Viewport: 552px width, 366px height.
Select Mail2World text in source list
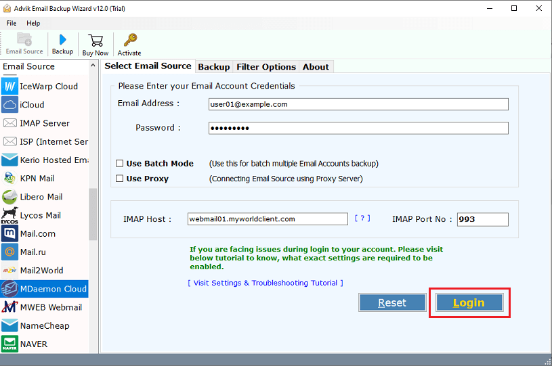pyautogui.click(x=41, y=271)
